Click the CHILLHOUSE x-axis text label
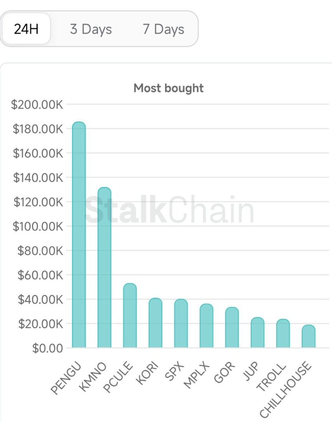The width and height of the screenshot is (332, 422). (286, 389)
